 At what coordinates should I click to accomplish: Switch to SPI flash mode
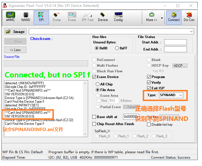click(41, 17)
